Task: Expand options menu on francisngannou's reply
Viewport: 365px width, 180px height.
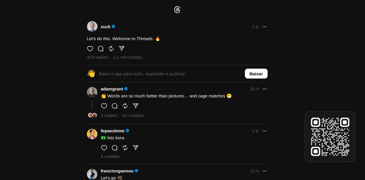Action: point(265,171)
